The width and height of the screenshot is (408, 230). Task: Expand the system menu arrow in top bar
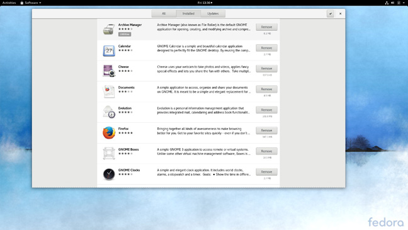tap(404, 3)
